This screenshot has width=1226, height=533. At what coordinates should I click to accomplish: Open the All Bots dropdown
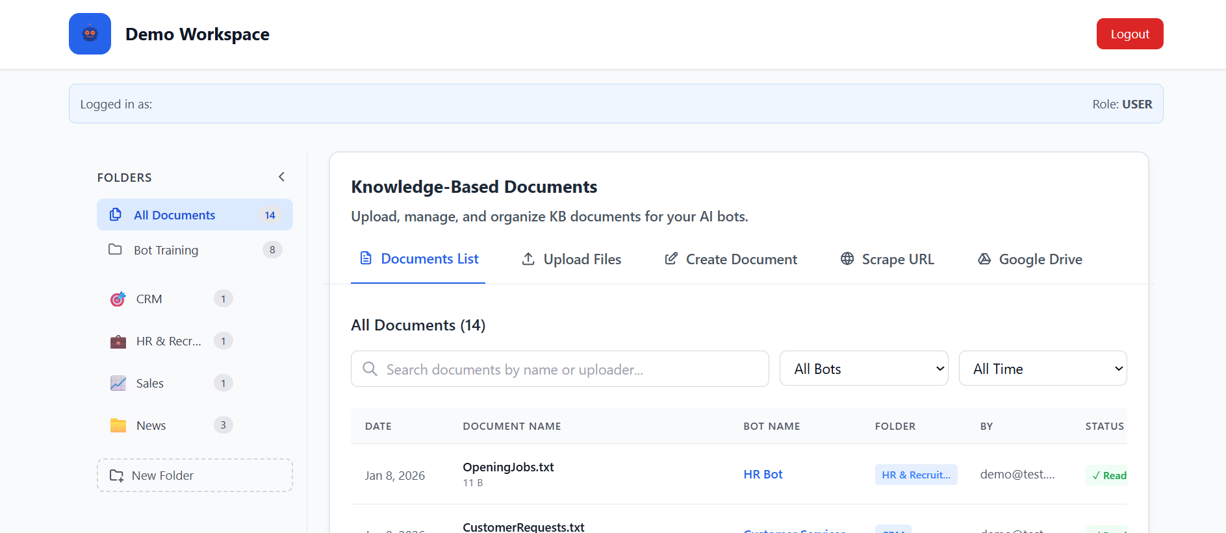click(864, 368)
